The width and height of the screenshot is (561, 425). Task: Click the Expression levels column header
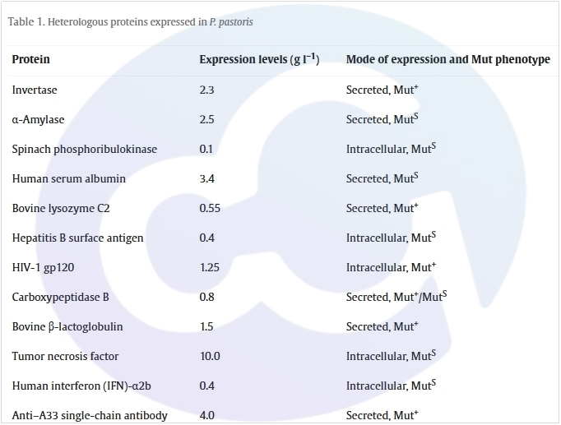(259, 59)
